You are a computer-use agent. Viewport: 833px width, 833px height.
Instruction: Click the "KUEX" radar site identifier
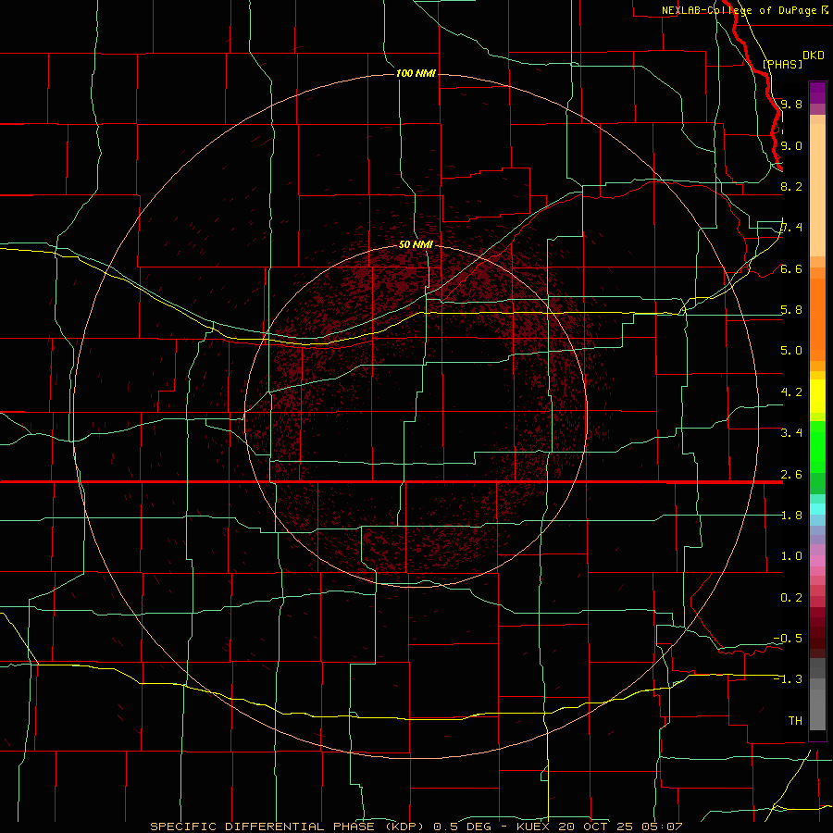(x=534, y=827)
